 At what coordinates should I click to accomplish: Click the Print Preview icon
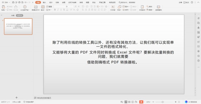(x=23, y=2)
